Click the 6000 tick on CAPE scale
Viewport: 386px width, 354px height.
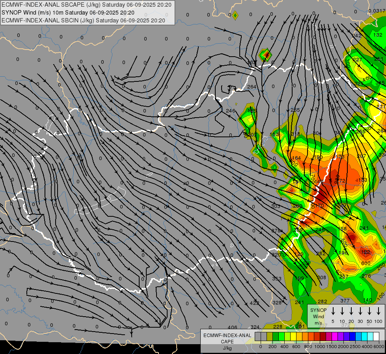click(x=379, y=347)
